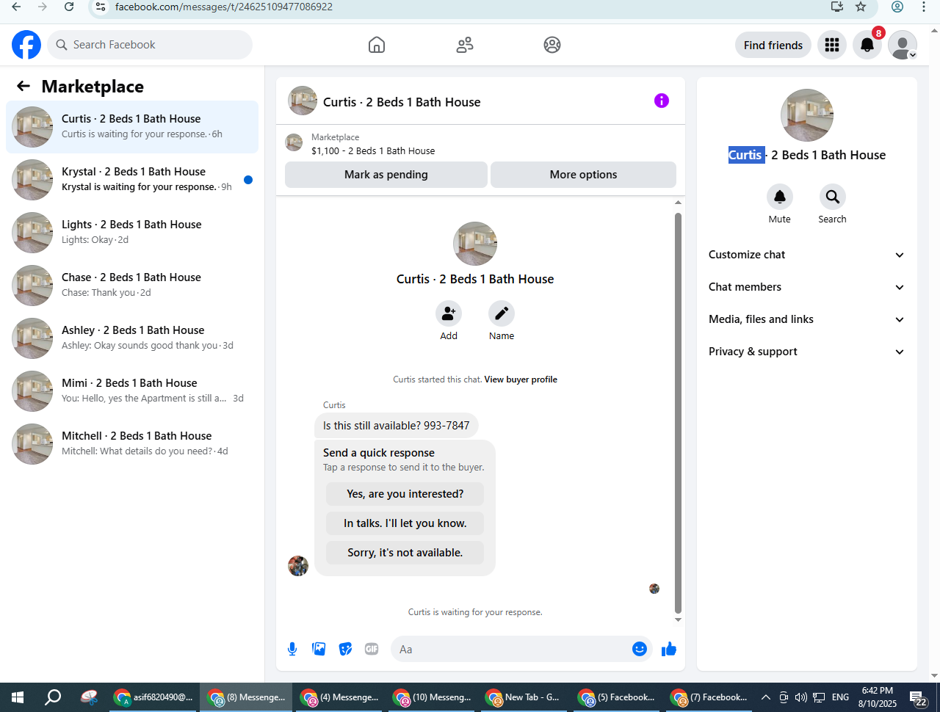Attach a photo file icon
This screenshot has height=712, width=940.
click(319, 649)
